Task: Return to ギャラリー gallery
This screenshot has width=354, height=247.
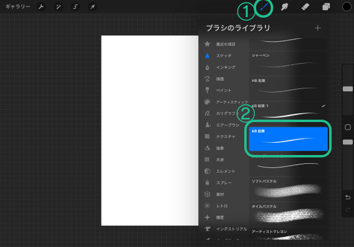Action: pos(18,6)
